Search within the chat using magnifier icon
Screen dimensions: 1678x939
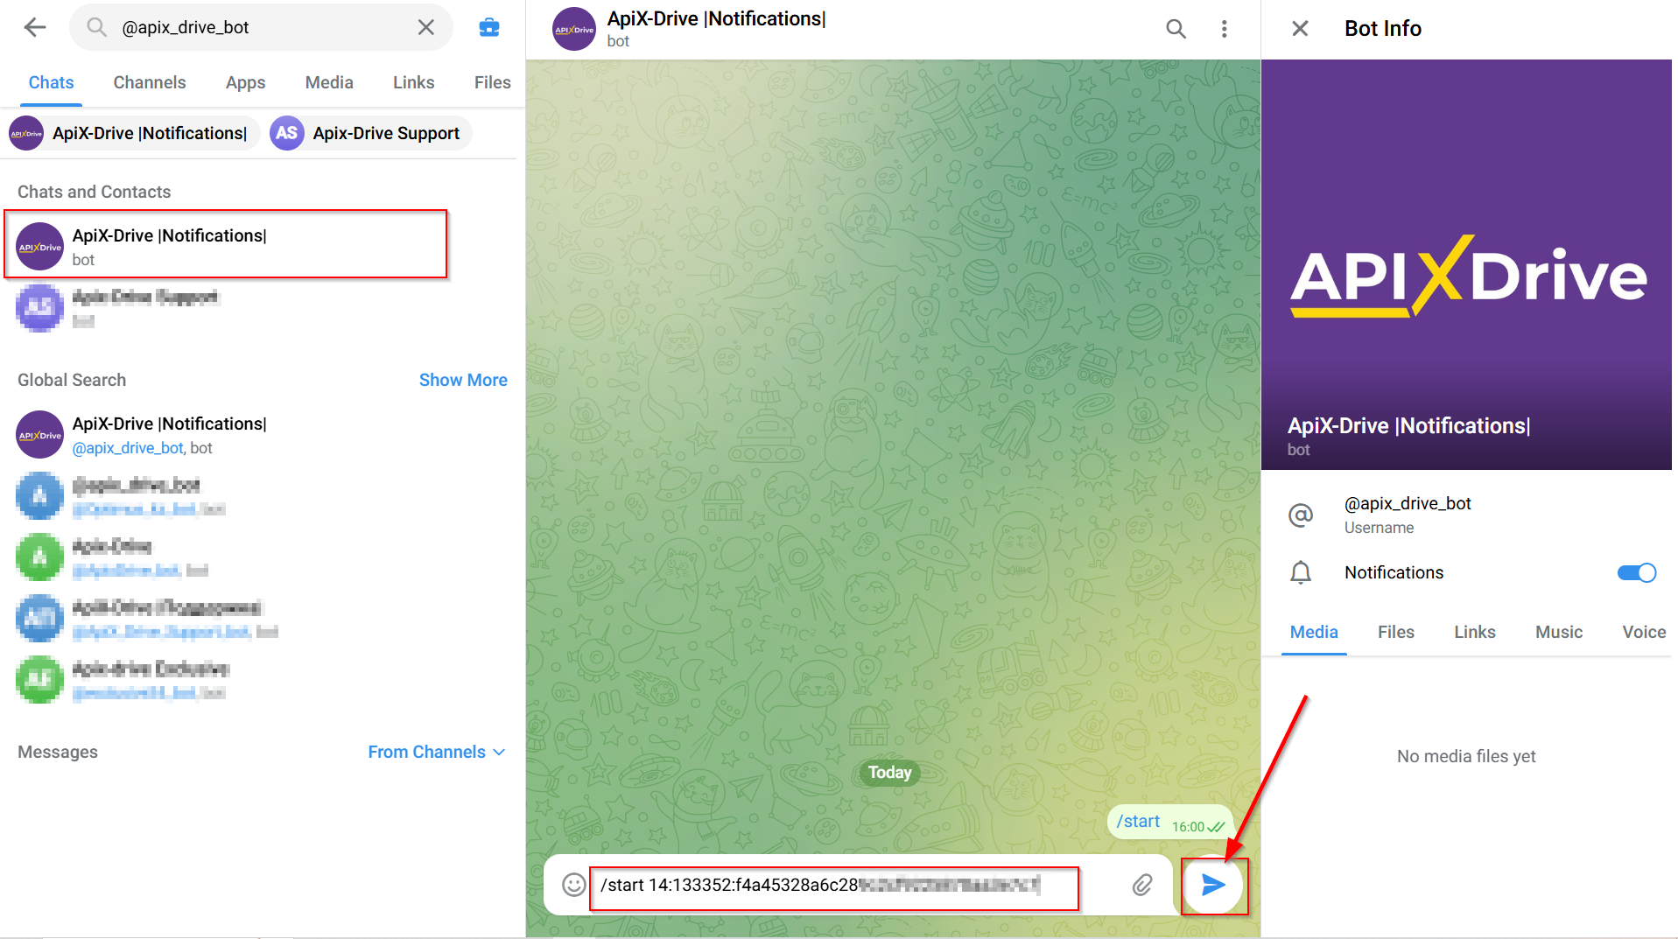(x=1176, y=29)
